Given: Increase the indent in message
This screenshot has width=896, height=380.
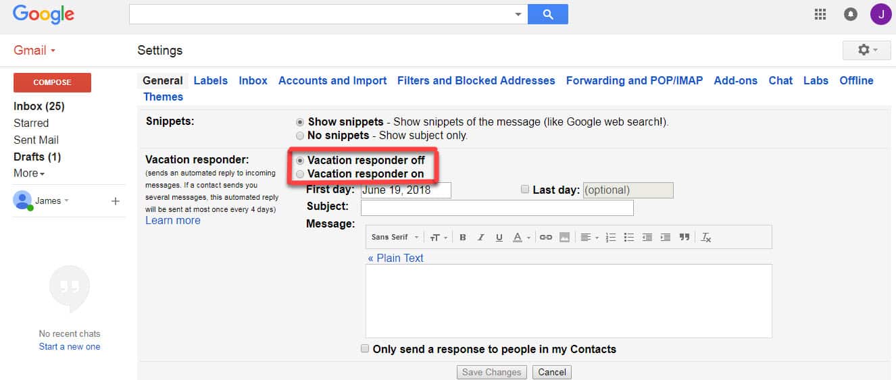Looking at the screenshot, I should coord(666,237).
